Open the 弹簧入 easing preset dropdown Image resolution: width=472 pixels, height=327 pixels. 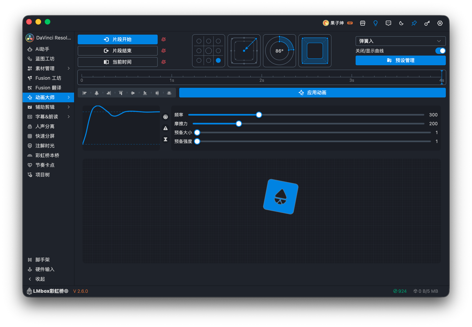(400, 41)
